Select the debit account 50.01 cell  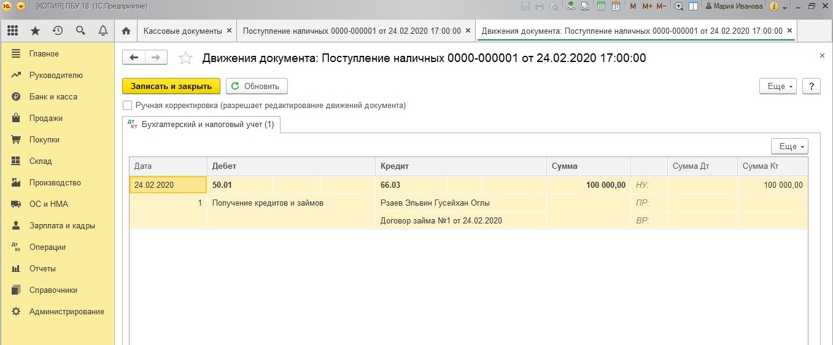tap(239, 185)
